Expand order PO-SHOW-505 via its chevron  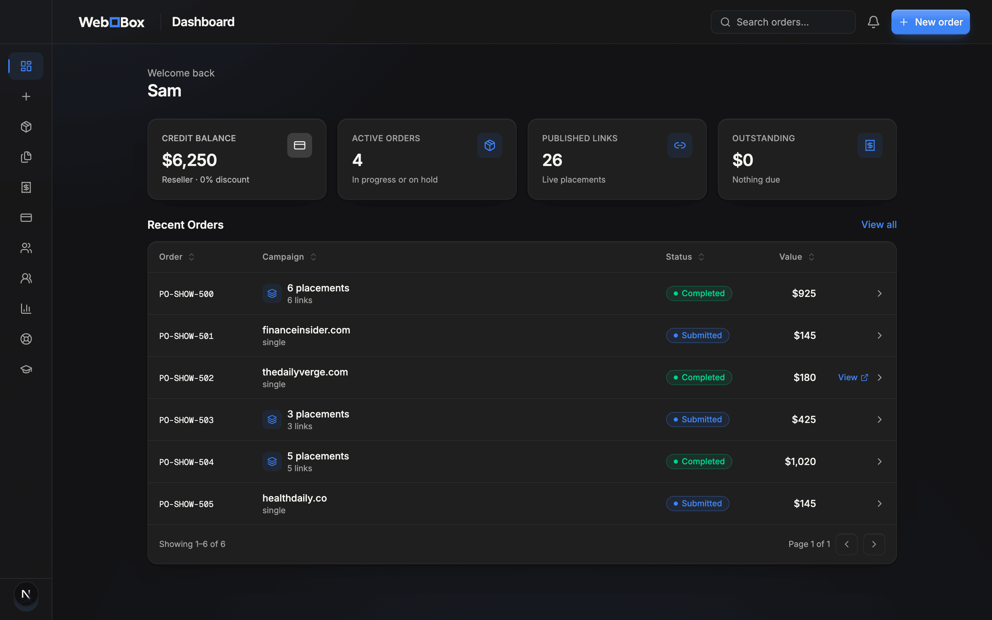(879, 504)
